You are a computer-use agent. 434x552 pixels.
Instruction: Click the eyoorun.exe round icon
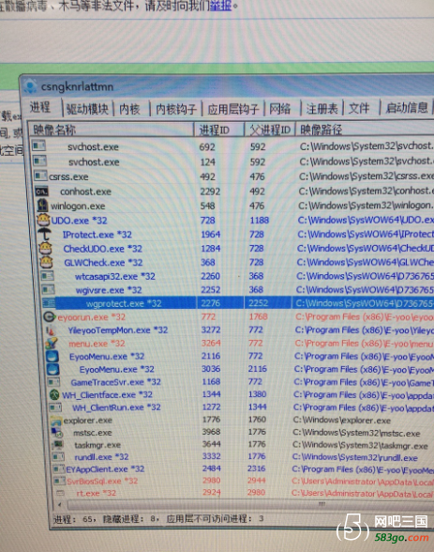tap(50, 317)
